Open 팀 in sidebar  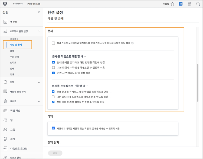[x=11, y=120]
